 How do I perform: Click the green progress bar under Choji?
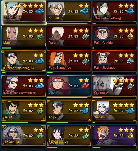pyautogui.click(x=67, y=98)
